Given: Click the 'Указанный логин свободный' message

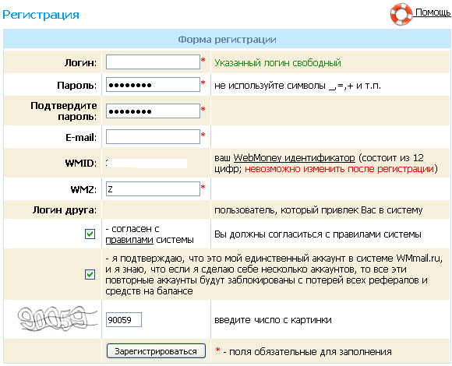Looking at the screenshot, I should point(277,62).
